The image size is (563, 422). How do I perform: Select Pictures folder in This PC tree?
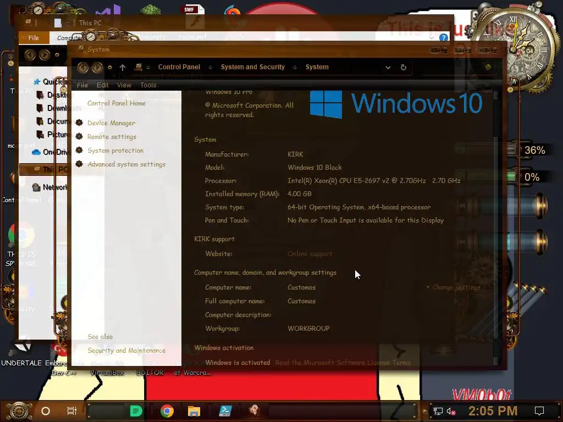(x=52, y=135)
